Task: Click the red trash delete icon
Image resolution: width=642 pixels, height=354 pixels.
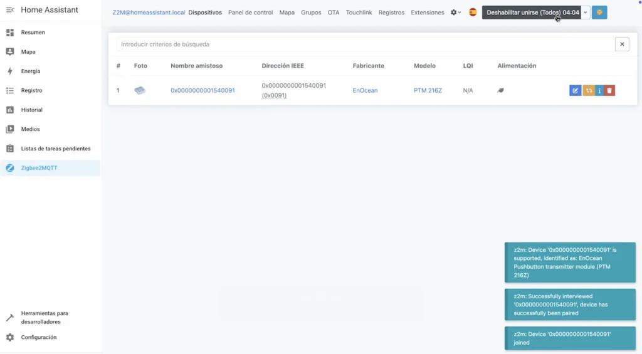Action: pos(610,91)
